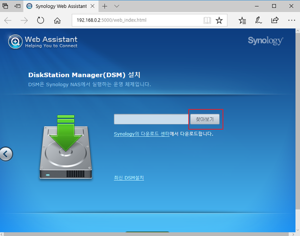Go forward with the browser forward arrow
This screenshot has width=300, height=236.
pos(24,20)
